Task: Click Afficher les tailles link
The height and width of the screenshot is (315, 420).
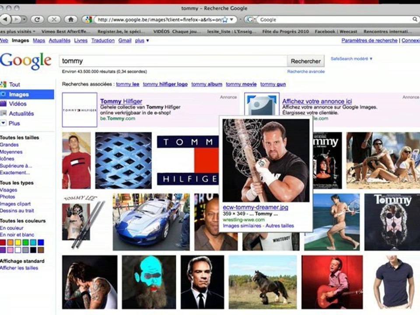Action: 19,268
